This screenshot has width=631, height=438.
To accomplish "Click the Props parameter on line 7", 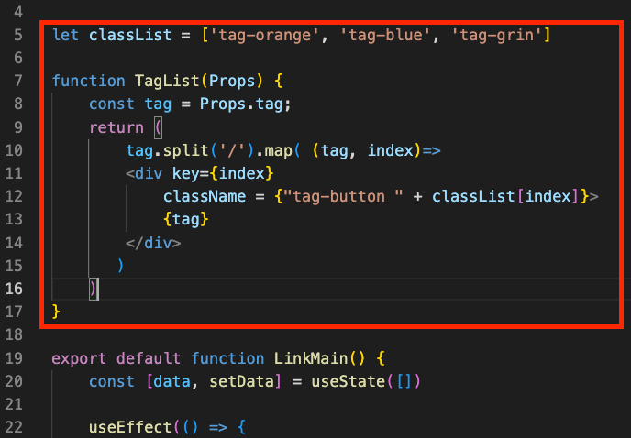I will (x=232, y=81).
